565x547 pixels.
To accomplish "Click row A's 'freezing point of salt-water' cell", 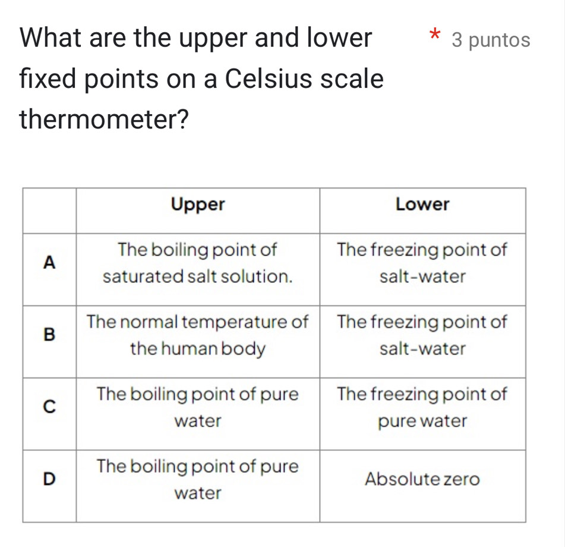I will [x=422, y=263].
